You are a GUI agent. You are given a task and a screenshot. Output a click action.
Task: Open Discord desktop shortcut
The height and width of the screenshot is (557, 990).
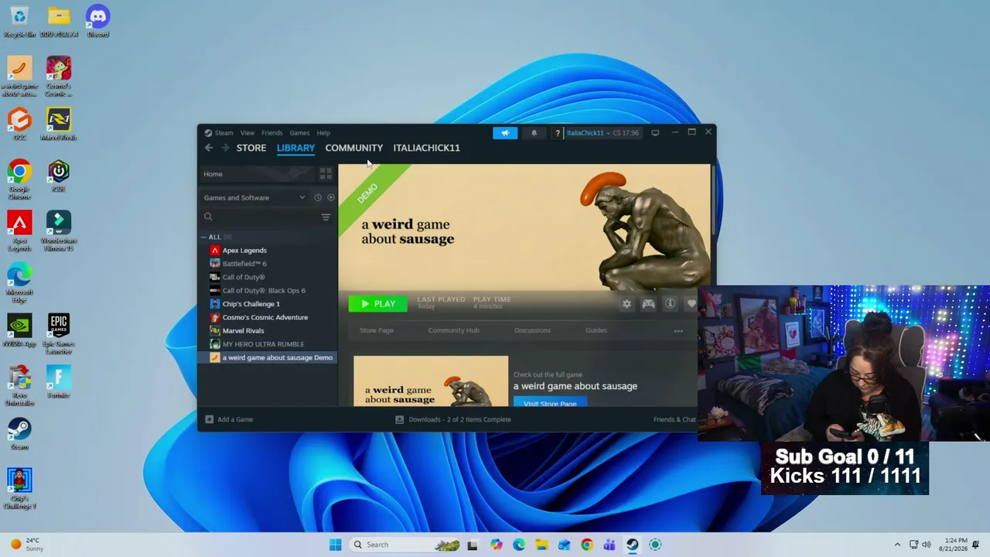(97, 21)
